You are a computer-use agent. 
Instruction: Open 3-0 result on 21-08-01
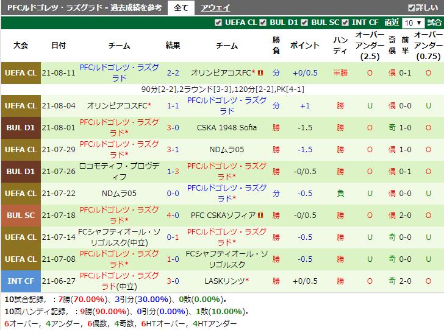coord(173,127)
